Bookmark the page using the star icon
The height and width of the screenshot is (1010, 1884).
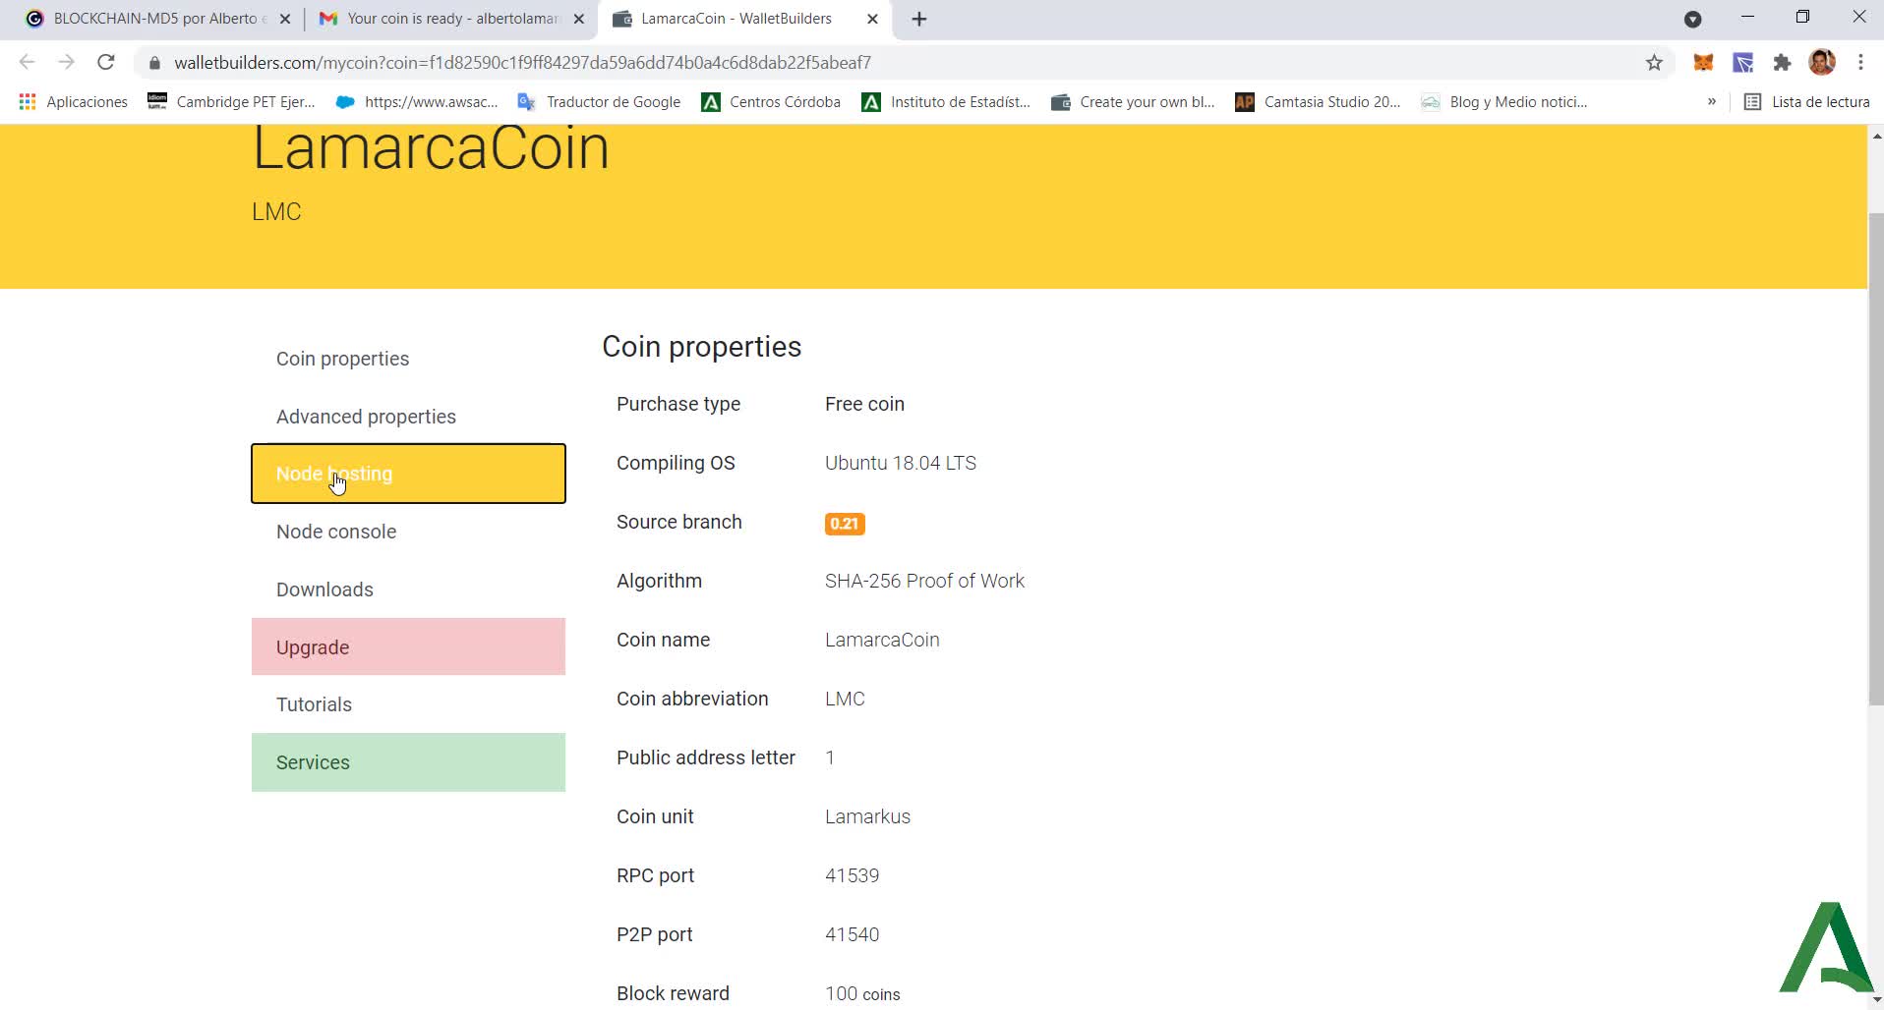(1654, 62)
